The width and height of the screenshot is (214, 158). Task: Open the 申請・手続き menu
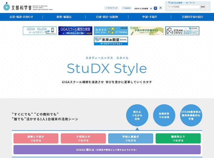(x=149, y=17)
